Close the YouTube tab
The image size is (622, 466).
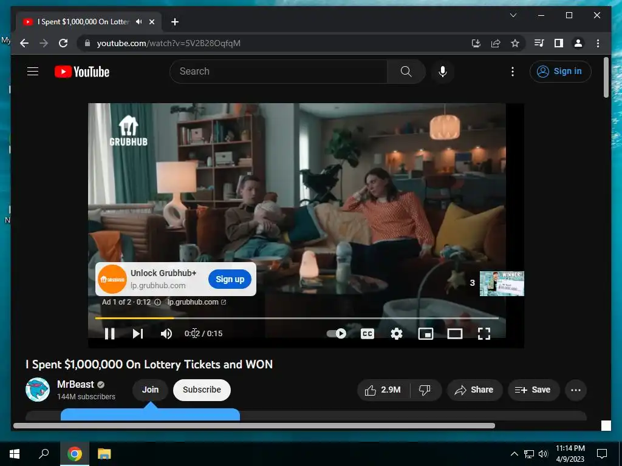(x=151, y=22)
